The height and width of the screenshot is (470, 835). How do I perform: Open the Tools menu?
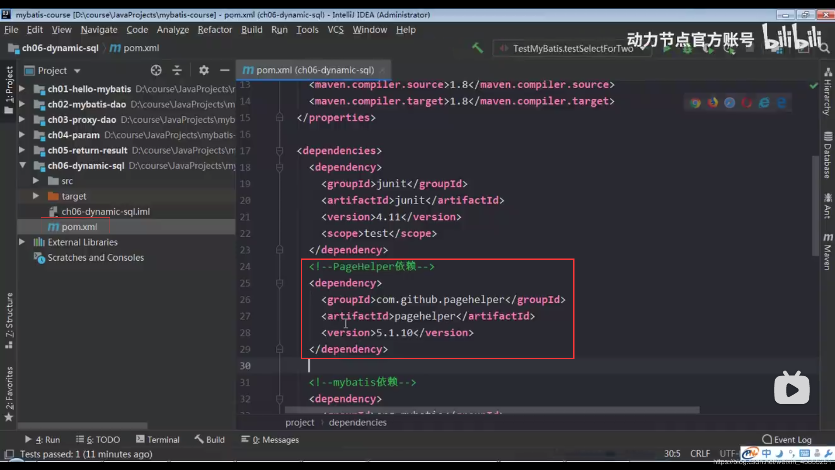[307, 30]
